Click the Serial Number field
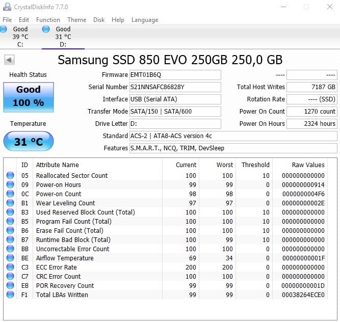 (175, 87)
